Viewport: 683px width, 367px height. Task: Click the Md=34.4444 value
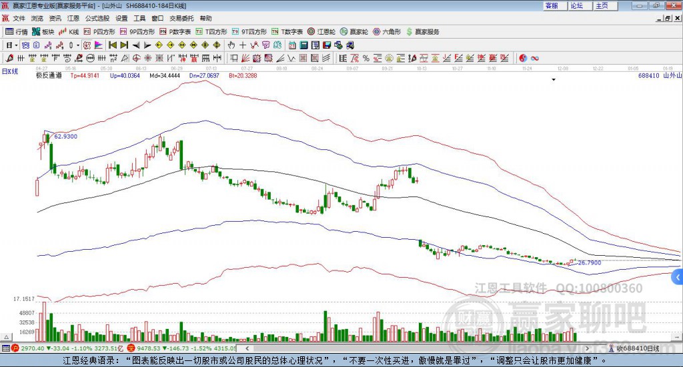tap(165, 75)
